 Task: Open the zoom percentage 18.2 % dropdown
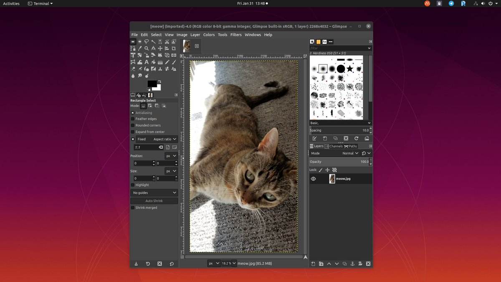[x=234, y=263]
